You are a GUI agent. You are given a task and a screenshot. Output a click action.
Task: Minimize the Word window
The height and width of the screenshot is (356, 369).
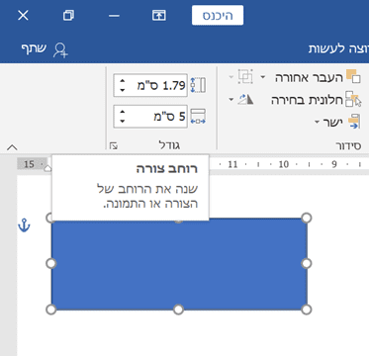point(114,16)
